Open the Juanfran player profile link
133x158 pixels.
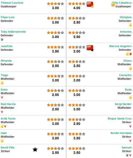pos(7,46)
